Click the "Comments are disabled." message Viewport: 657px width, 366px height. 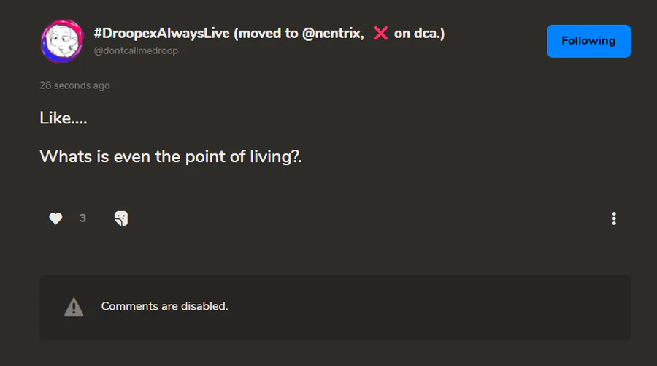(164, 307)
